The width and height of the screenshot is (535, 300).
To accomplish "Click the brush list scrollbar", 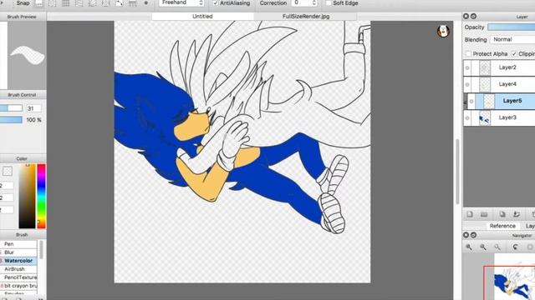I will pos(41,250).
